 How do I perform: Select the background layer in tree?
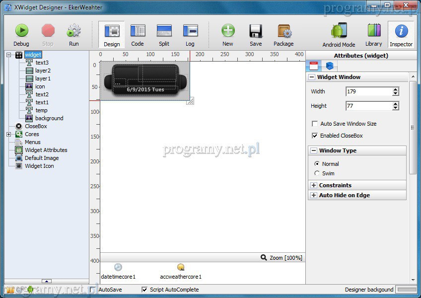[x=49, y=118]
